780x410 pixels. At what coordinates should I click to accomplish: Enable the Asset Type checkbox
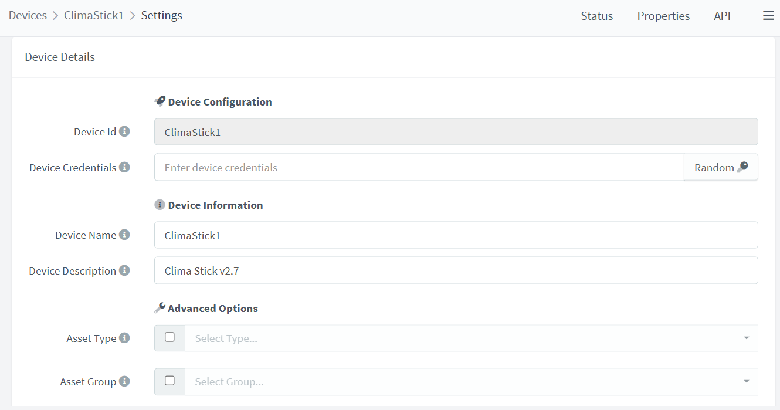tap(169, 337)
